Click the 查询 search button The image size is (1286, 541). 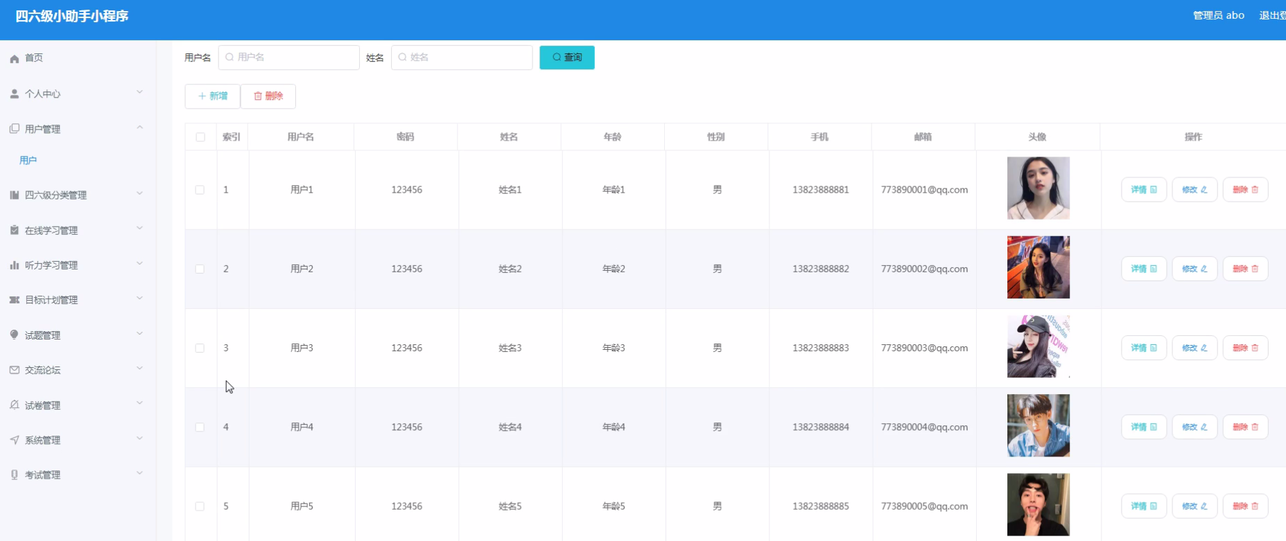[x=567, y=57]
